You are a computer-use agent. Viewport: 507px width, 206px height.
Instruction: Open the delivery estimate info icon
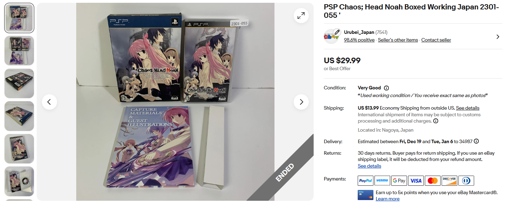[x=476, y=141]
